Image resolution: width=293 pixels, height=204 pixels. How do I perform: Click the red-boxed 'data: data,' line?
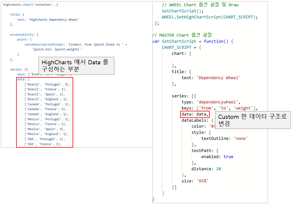click(x=195, y=114)
